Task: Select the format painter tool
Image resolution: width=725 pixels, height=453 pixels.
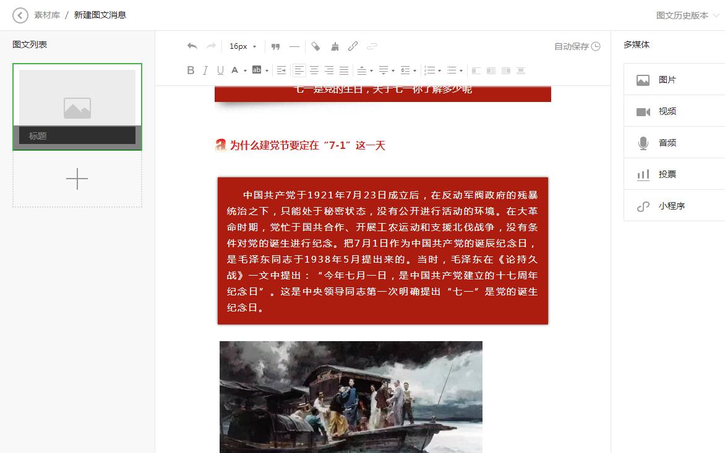Action: click(x=334, y=46)
